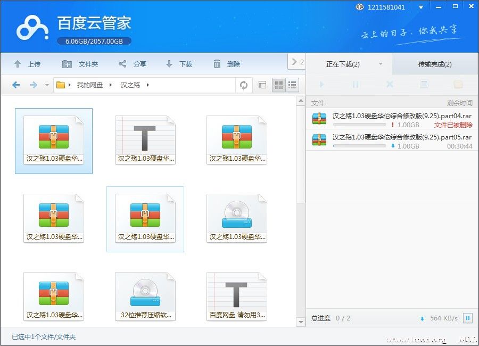This screenshot has width=479, height=346.
Task: Open the title bar menu dropdown
Action: click(421, 7)
